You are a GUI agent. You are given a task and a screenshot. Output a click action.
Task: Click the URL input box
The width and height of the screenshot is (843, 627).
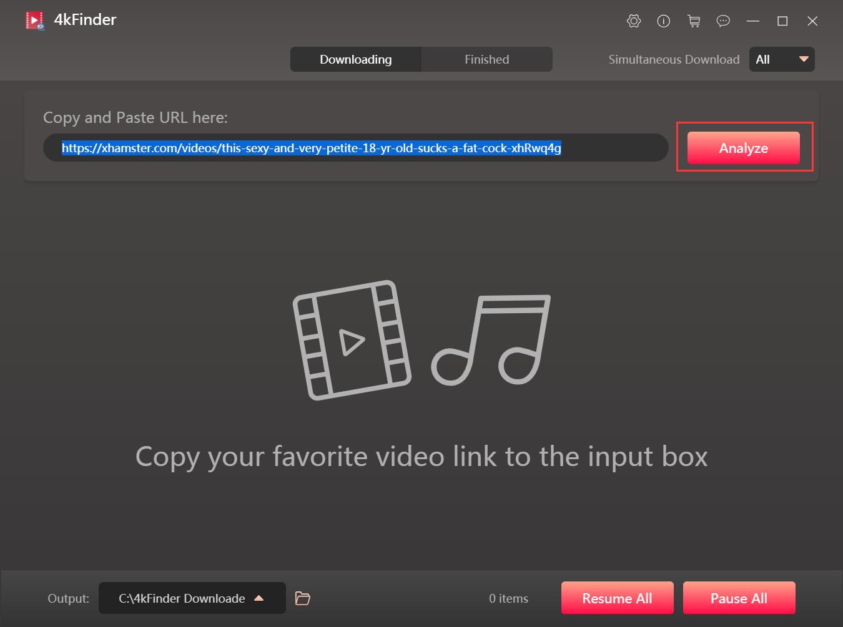(355, 148)
